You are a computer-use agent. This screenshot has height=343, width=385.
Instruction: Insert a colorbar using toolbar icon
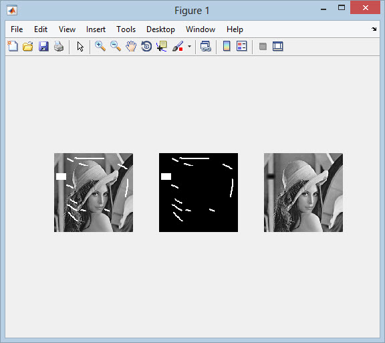point(227,46)
